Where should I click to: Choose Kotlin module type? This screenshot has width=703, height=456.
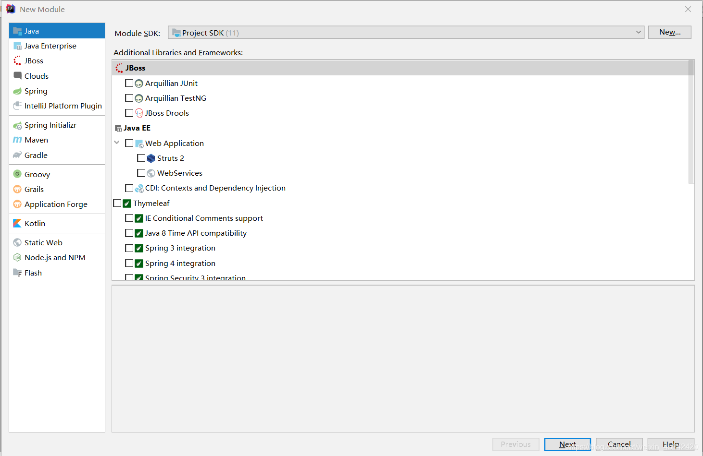tap(57, 223)
